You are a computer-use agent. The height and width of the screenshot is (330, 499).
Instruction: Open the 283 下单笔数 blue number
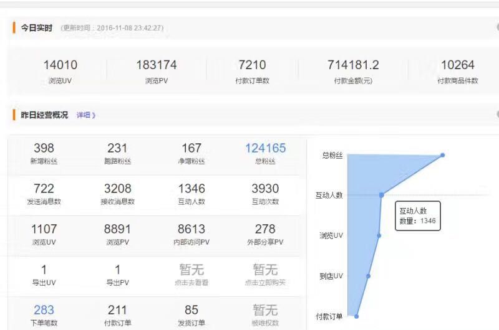[x=44, y=310]
